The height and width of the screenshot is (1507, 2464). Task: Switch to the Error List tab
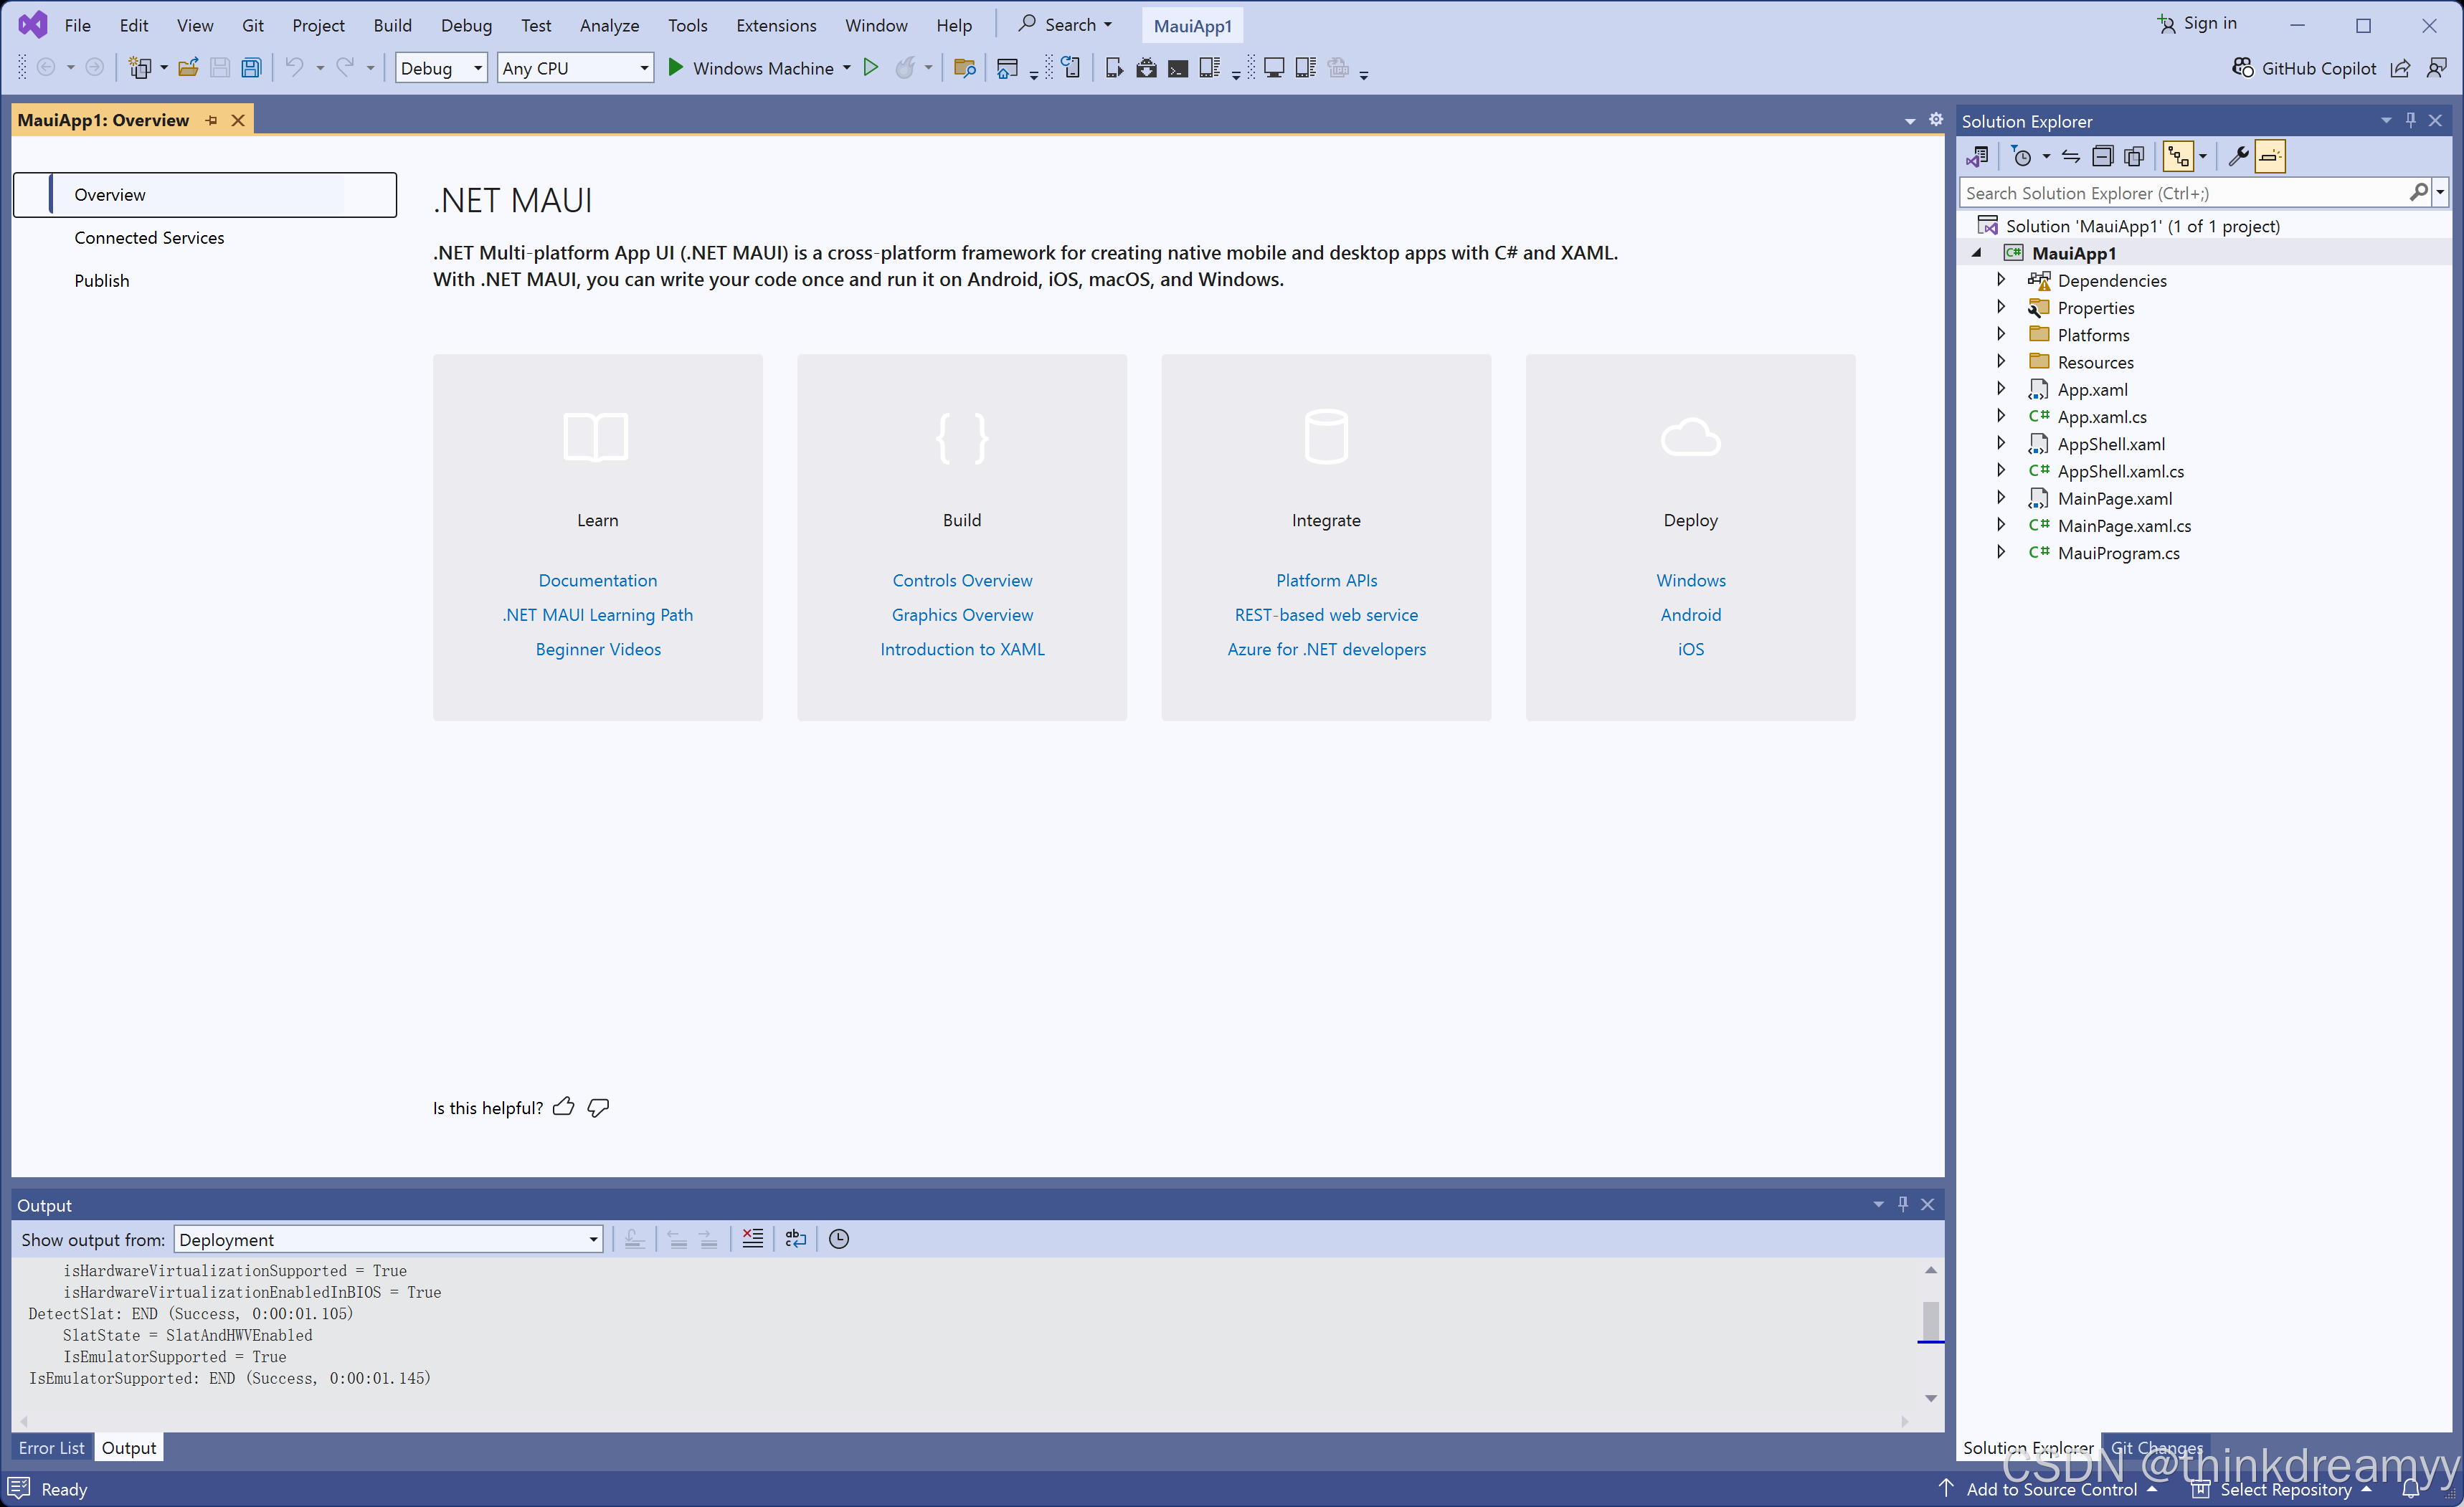(52, 1447)
